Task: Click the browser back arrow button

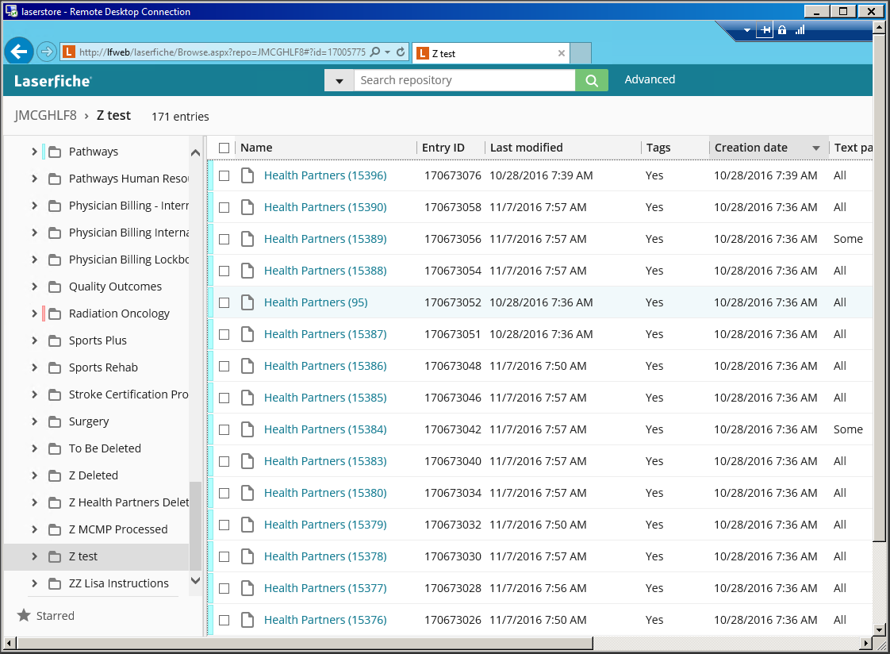Action: (x=19, y=52)
